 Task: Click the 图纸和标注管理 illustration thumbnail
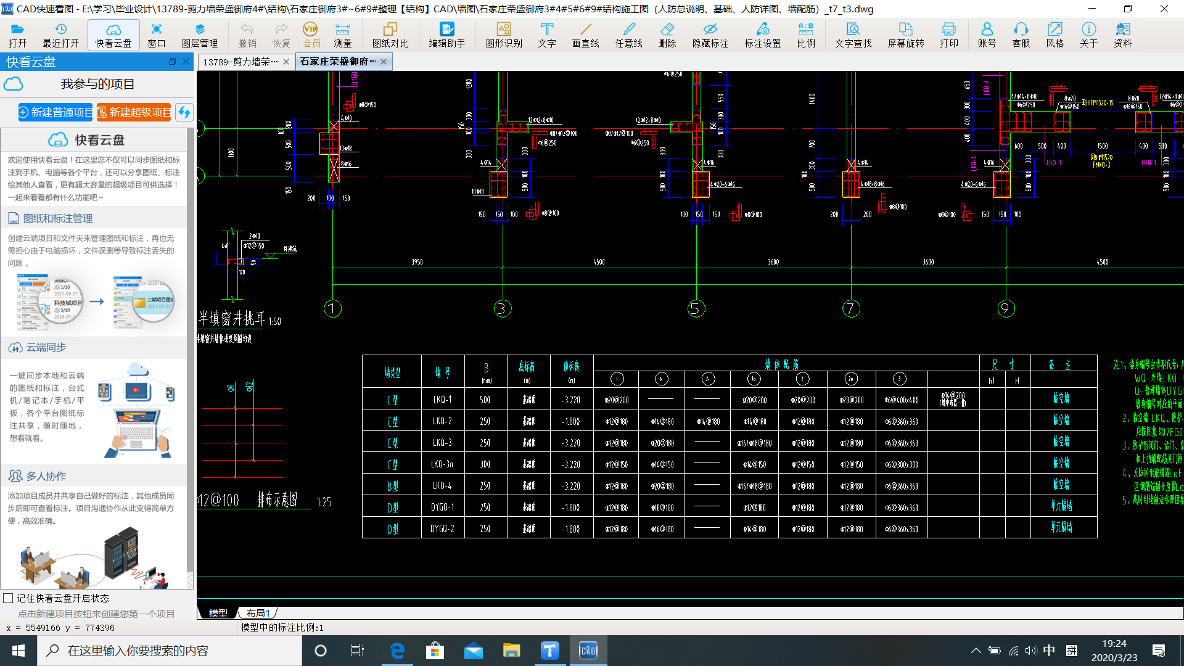click(96, 302)
